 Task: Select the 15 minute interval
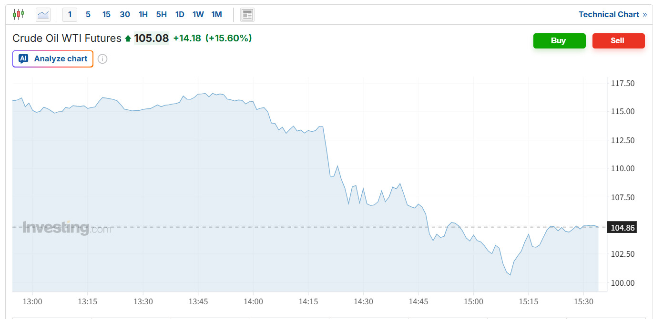[106, 15]
